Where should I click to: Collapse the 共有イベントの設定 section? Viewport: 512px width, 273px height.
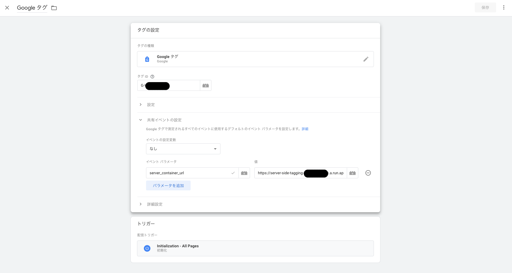click(141, 120)
